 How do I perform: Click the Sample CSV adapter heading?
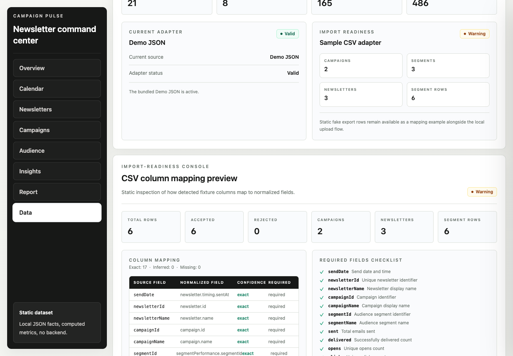point(350,43)
